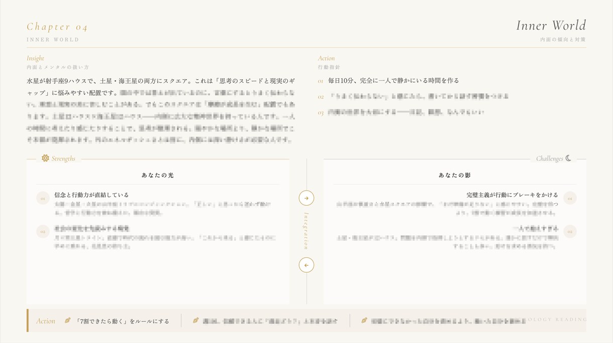
Task: Click the right-arrow Integration circle button
Action: click(x=306, y=198)
